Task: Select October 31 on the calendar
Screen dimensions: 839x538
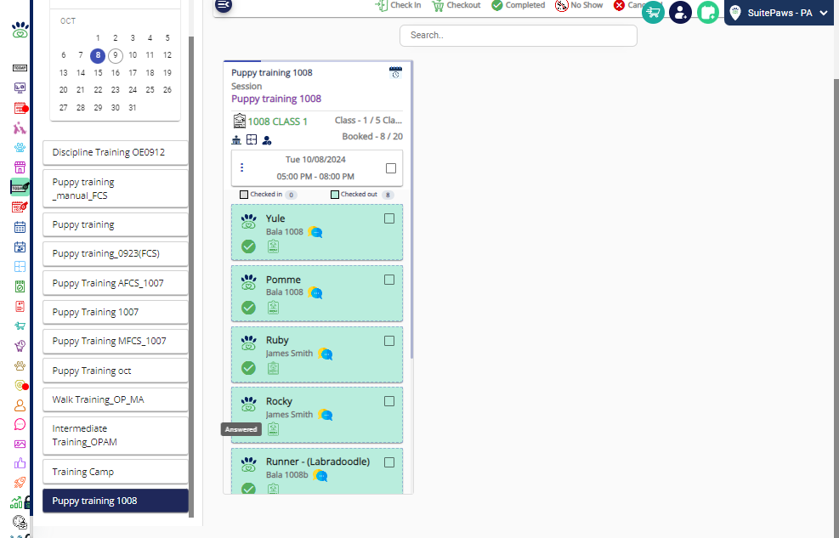Action: click(x=132, y=107)
